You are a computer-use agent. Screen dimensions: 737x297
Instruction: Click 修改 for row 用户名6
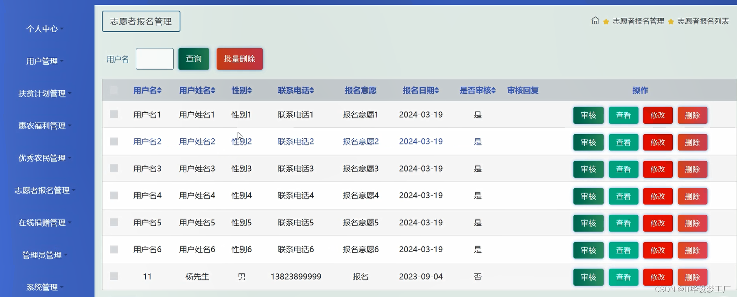tap(658, 250)
